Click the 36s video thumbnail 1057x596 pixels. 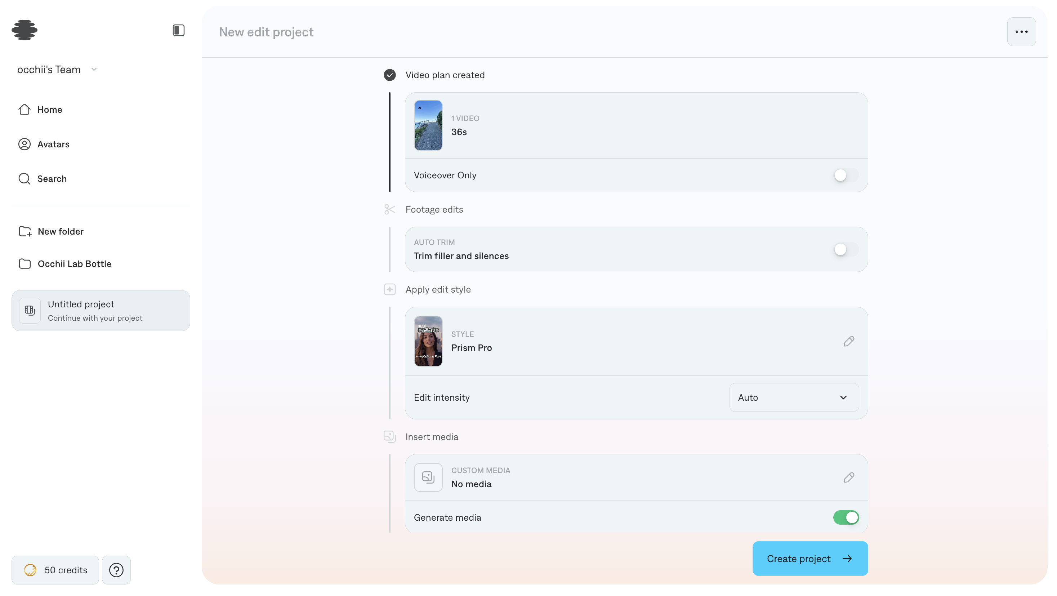(428, 125)
